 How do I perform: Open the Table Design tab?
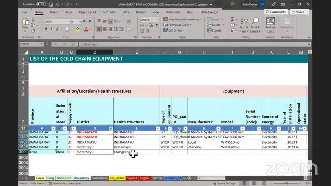click(209, 12)
